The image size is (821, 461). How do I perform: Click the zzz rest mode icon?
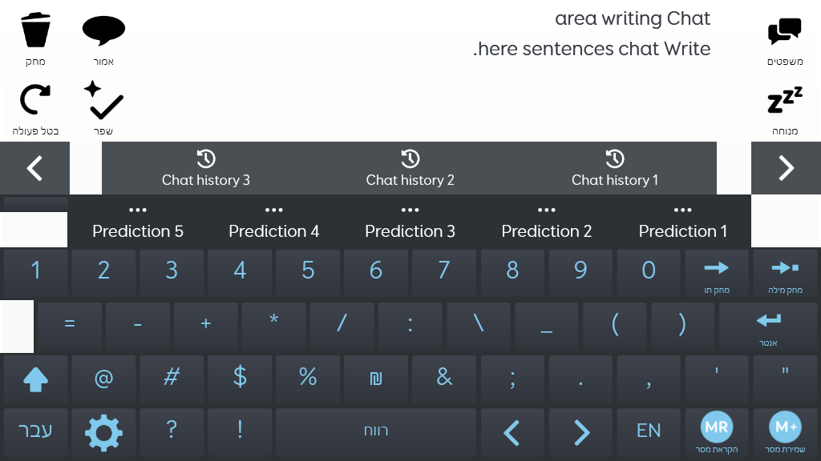point(784,100)
